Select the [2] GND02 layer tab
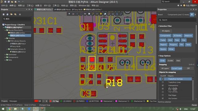The width and height of the screenshot is (198, 111). click(x=66, y=101)
